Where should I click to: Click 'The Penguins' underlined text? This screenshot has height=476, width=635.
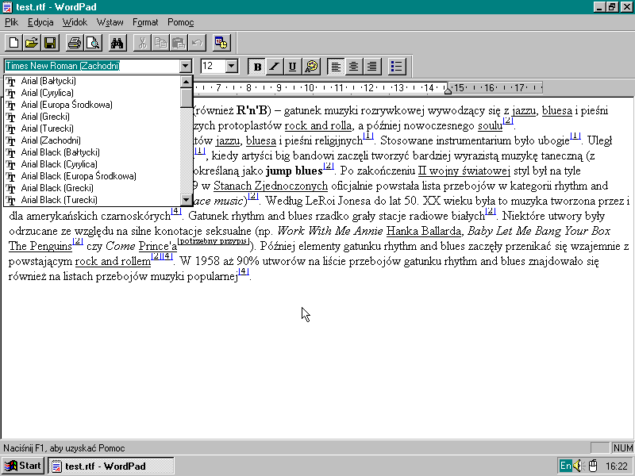pyautogui.click(x=40, y=246)
